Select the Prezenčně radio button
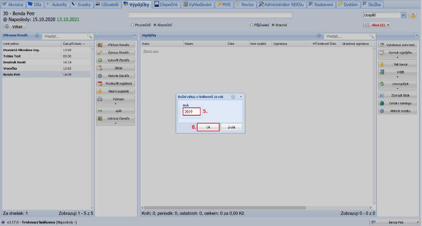 click(133, 25)
